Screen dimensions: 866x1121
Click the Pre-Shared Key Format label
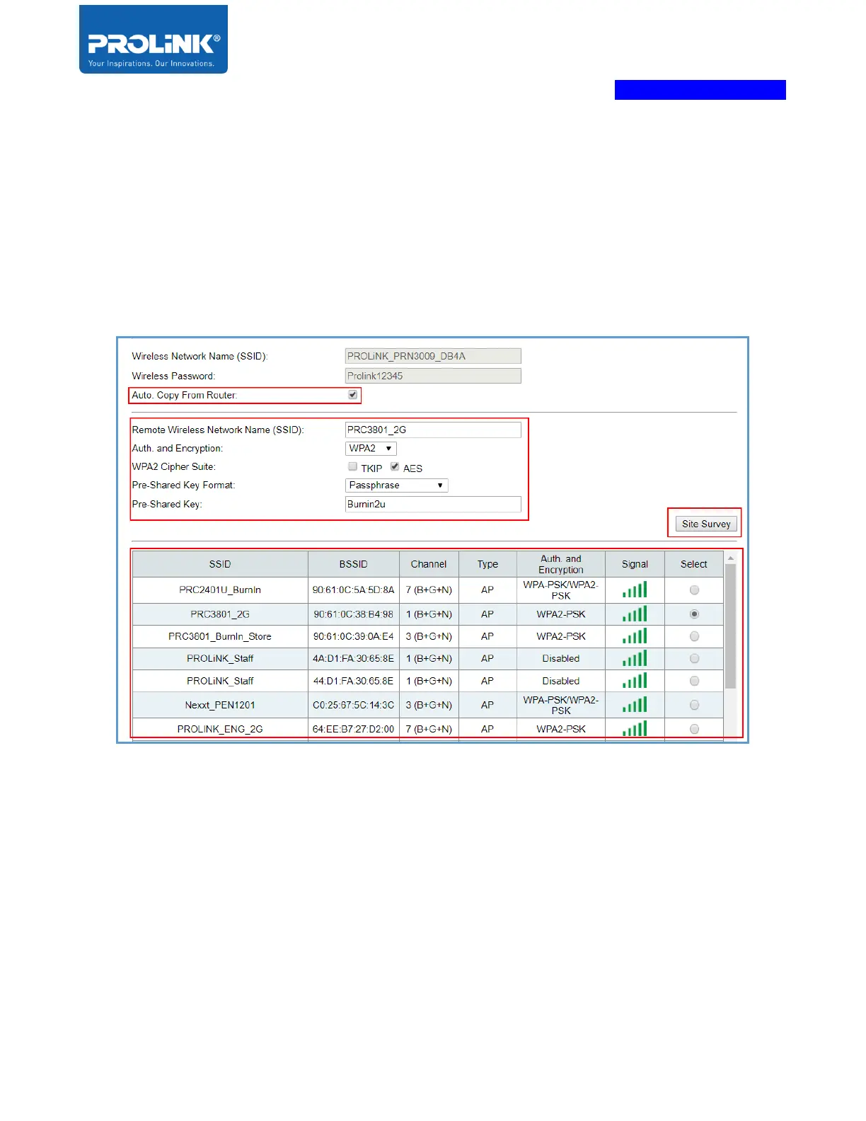184,485
